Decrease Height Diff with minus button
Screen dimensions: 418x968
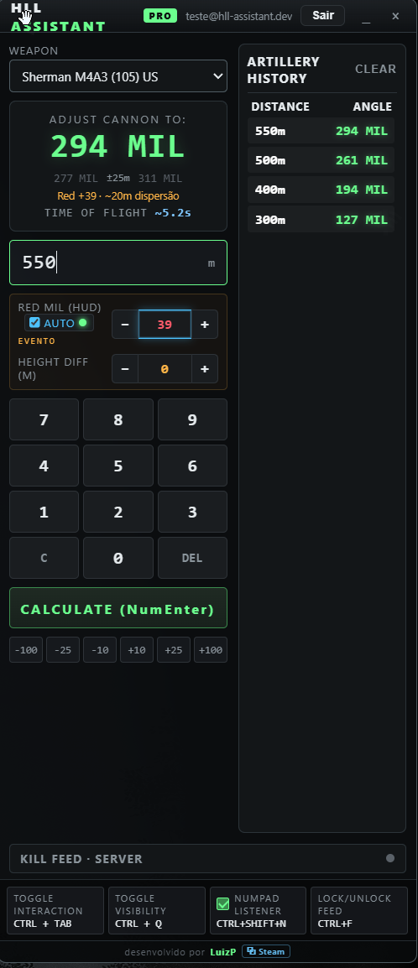tap(125, 369)
